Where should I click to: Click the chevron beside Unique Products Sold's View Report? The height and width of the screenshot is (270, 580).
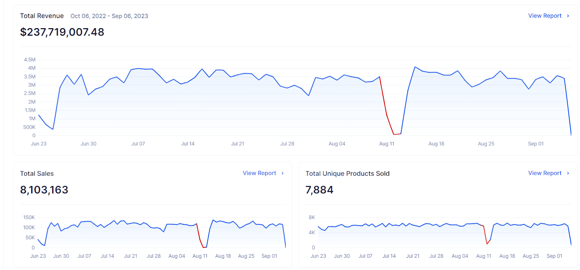[568, 173]
